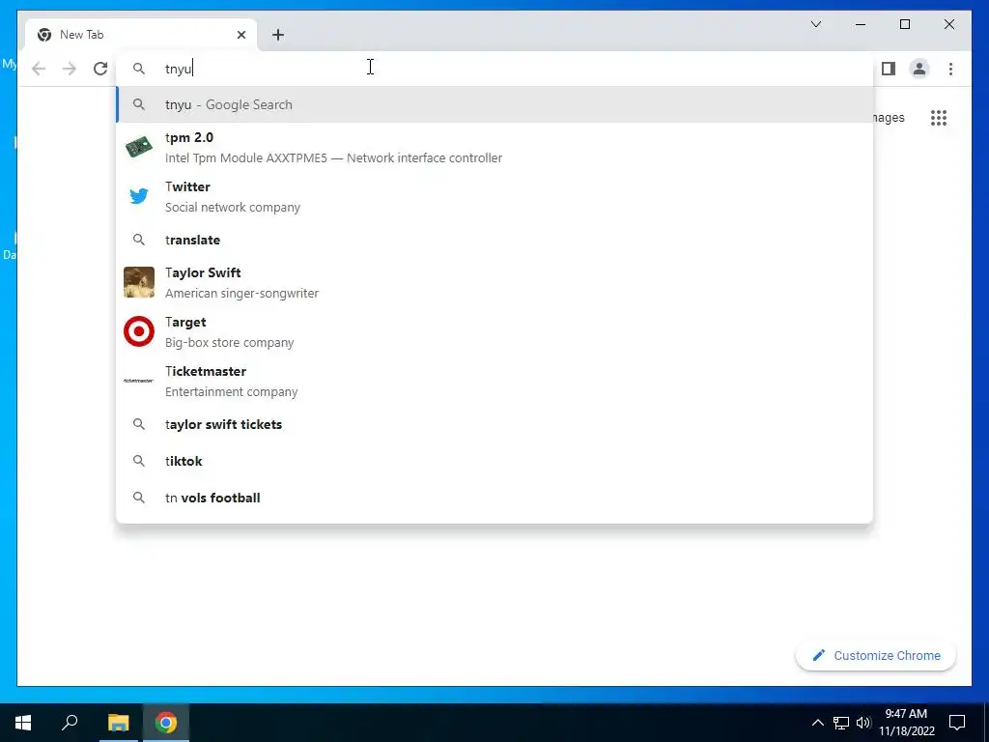Click the TPM module thumbnail
This screenshot has height=742, width=989.
[x=139, y=147]
